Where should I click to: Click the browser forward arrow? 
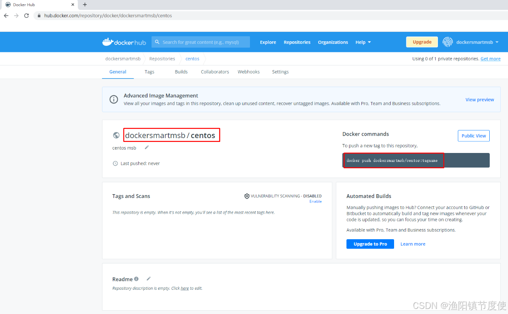coord(16,16)
